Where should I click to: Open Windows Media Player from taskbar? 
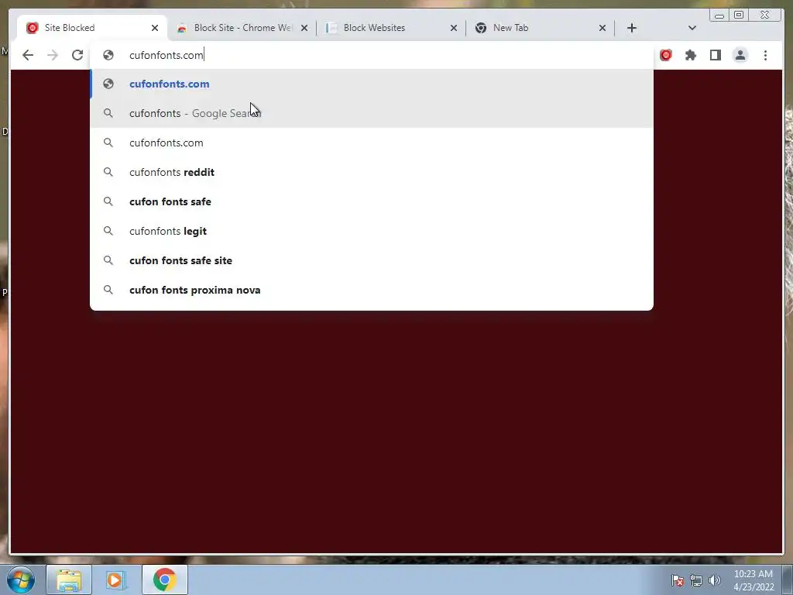[116, 580]
